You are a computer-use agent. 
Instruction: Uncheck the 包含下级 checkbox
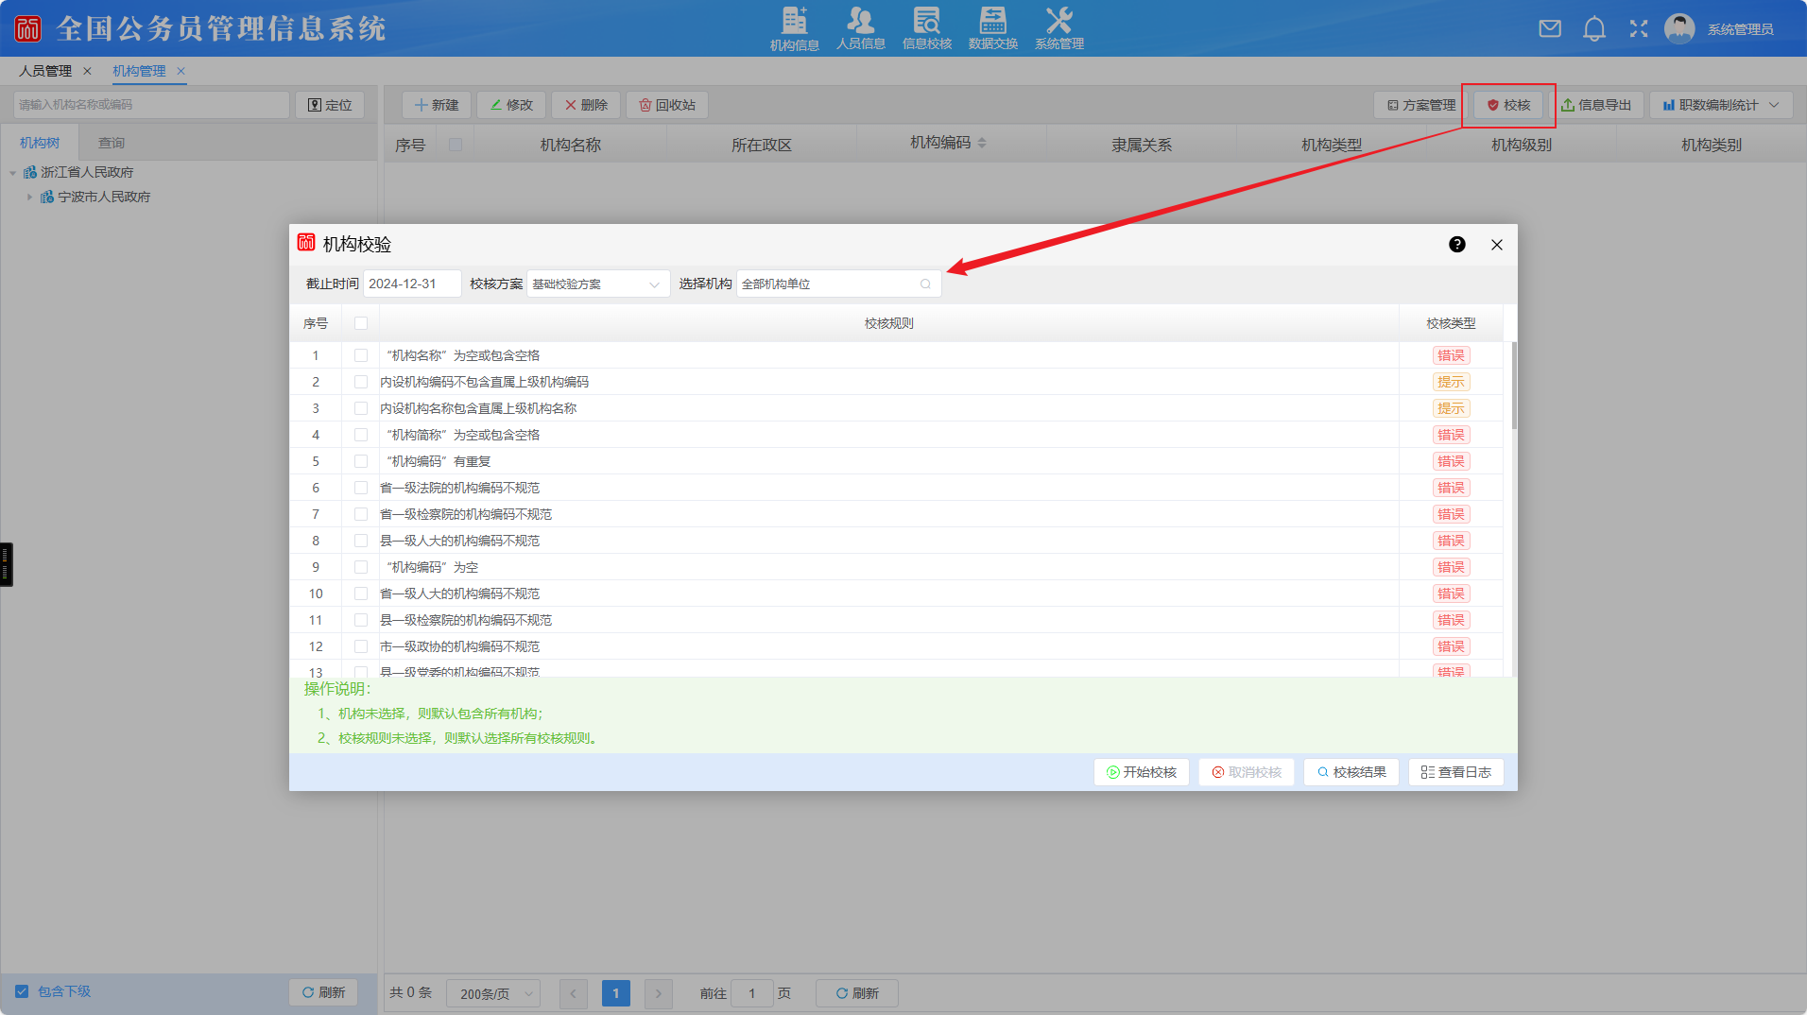22,991
